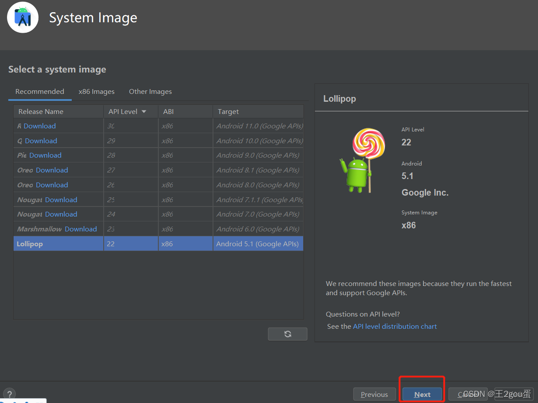This screenshot has width=538, height=403.
Task: Select the Android 6.0 (Google APIs) cell
Action: (258, 229)
